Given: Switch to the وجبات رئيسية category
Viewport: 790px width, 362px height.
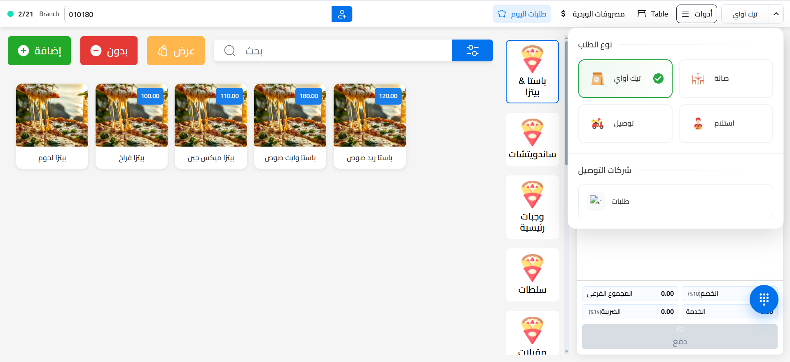Looking at the screenshot, I should [x=532, y=207].
